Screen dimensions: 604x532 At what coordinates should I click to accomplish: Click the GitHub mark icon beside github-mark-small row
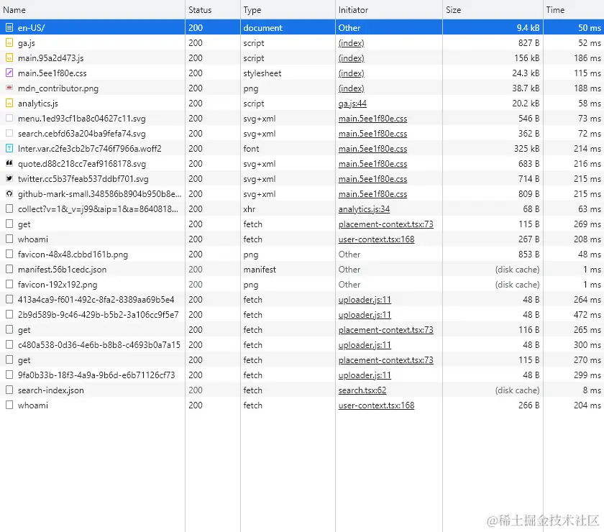9,193
